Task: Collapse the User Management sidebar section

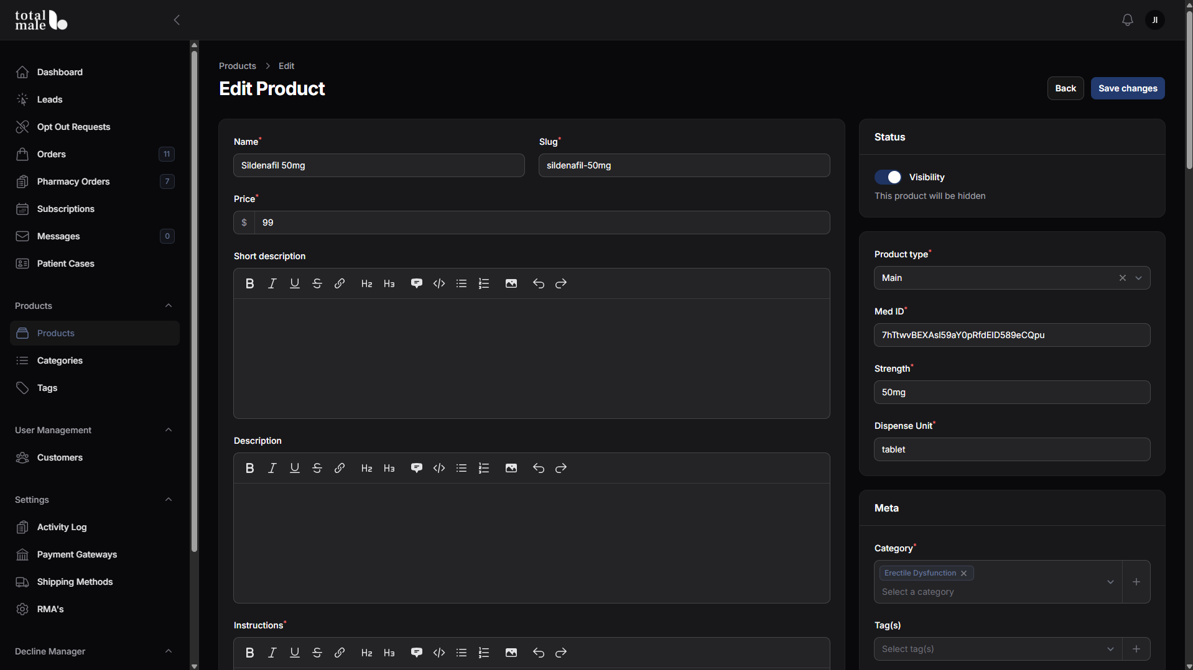Action: (169, 430)
